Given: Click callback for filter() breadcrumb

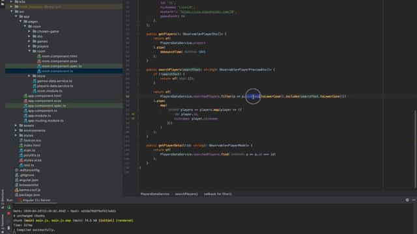Looking at the screenshot, I should tap(218, 194).
